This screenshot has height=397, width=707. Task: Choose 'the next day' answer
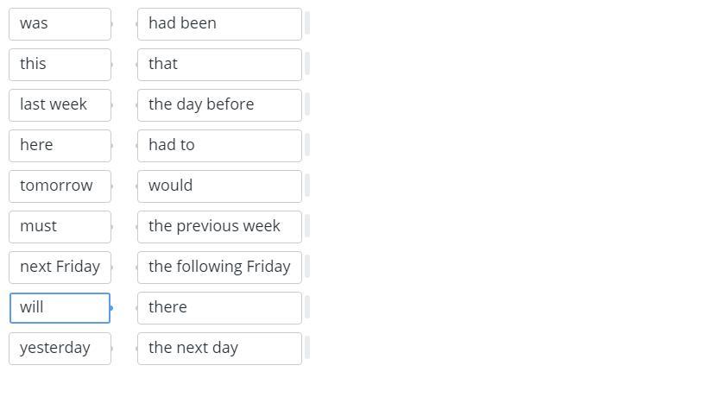click(219, 349)
